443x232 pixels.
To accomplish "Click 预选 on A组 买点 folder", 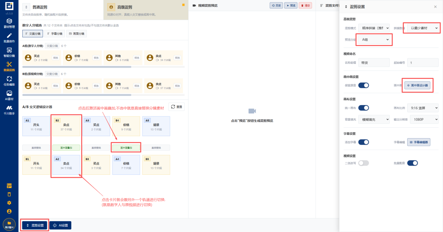I will click(x=55, y=58).
